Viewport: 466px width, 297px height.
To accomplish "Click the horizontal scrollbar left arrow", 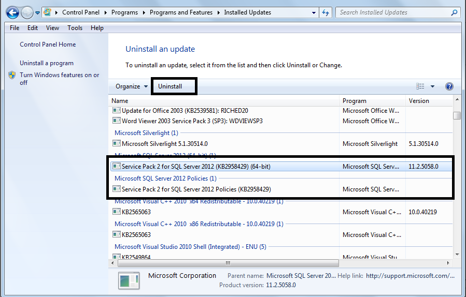I will tap(112, 263).
